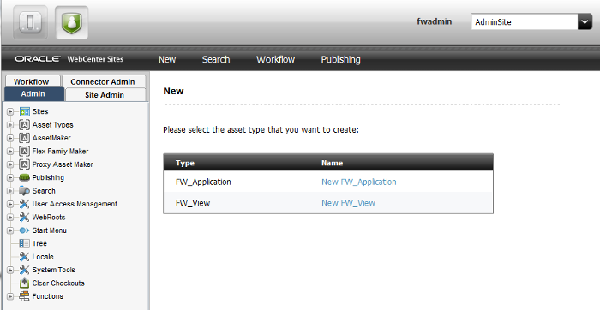Open the New FW_Application link
The height and width of the screenshot is (310, 600).
tap(359, 182)
